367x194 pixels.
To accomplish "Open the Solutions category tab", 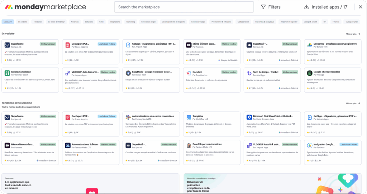I will (89, 22).
